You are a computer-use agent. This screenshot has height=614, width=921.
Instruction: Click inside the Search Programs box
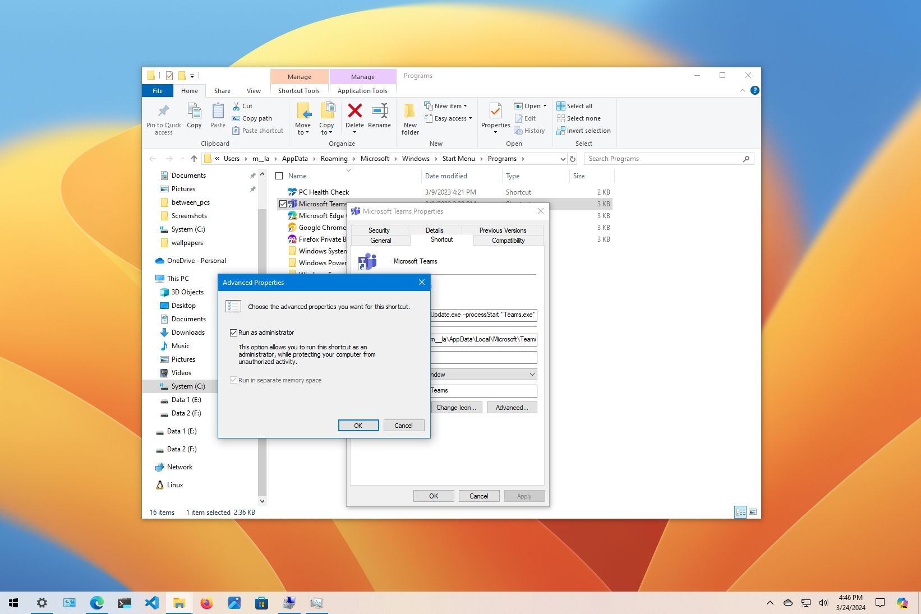pos(662,159)
